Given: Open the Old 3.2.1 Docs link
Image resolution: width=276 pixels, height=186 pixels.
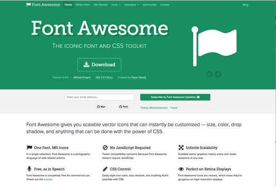Looking at the screenshot, I should point(104,77).
